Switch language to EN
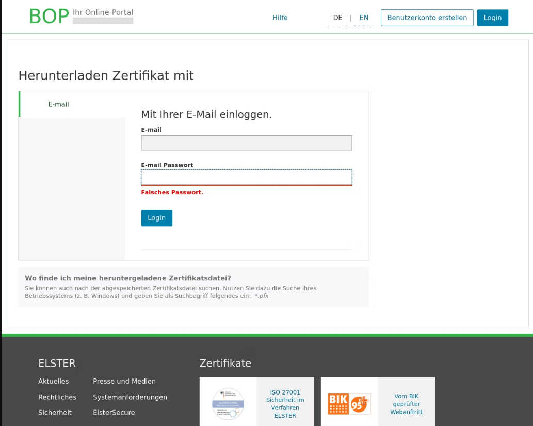Viewport: 533px width, 426px height. (364, 18)
